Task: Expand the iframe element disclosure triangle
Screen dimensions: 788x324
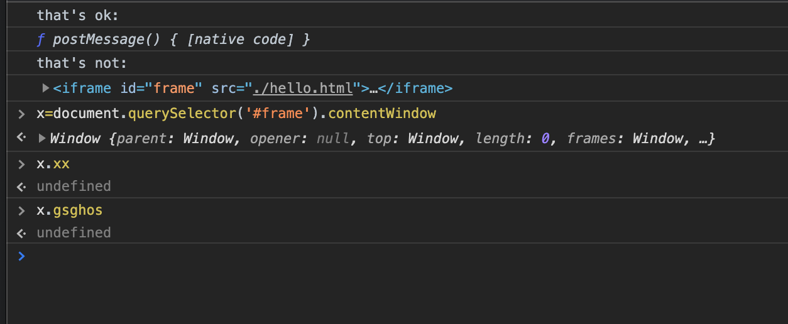Action: 46,88
